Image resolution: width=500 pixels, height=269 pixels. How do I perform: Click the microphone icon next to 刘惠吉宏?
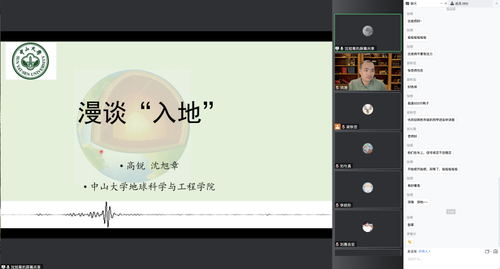tap(338, 244)
